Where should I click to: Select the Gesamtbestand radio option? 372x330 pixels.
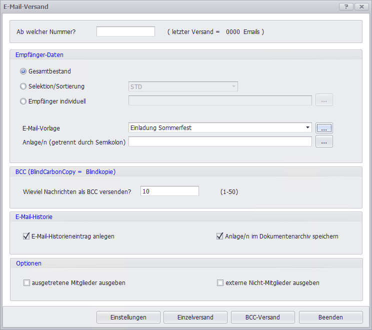[23, 71]
